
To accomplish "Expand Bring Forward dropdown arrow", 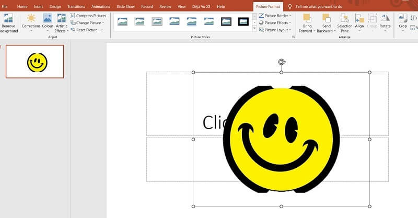I will tap(315, 31).
